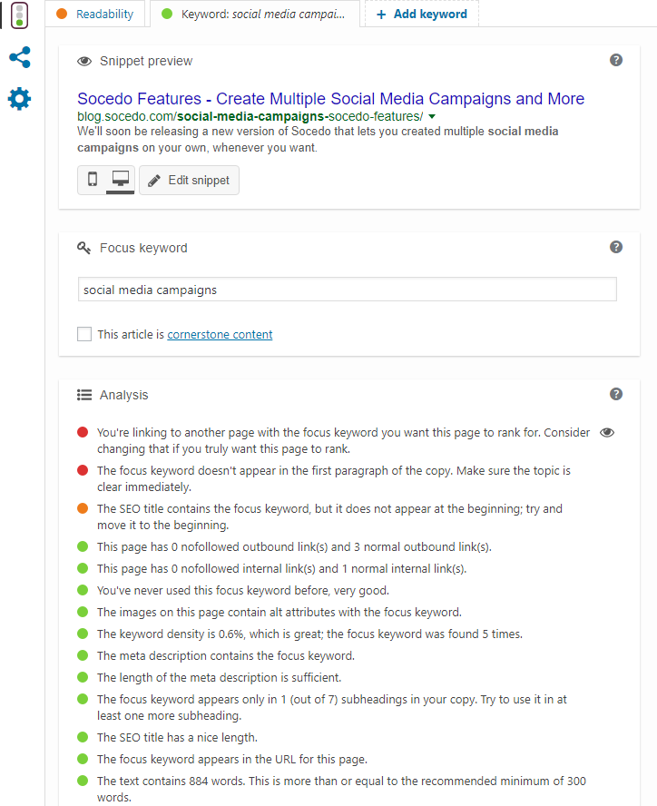Click the Snippet preview help icon
The width and height of the screenshot is (657, 806).
pos(616,60)
